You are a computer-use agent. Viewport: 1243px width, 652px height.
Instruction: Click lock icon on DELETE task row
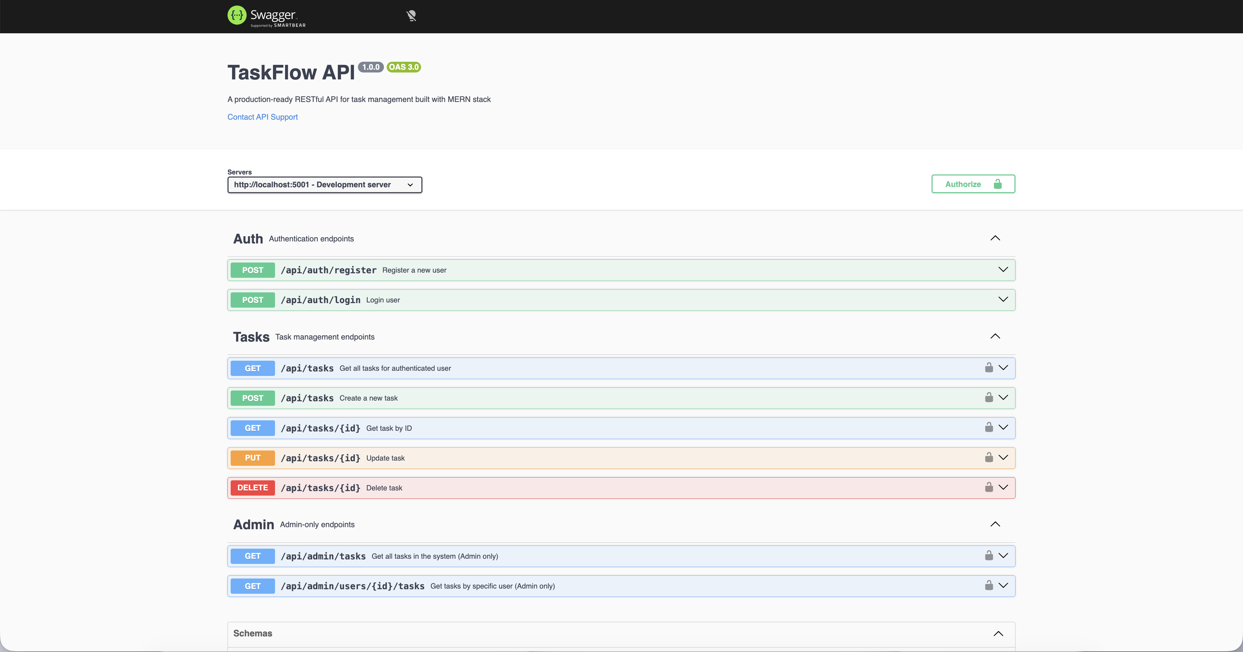(989, 487)
